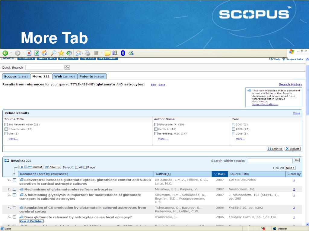Click the Scopus Labs icon
Image resolution: width=309 pixels, height=231 pixels.
click(284, 59)
